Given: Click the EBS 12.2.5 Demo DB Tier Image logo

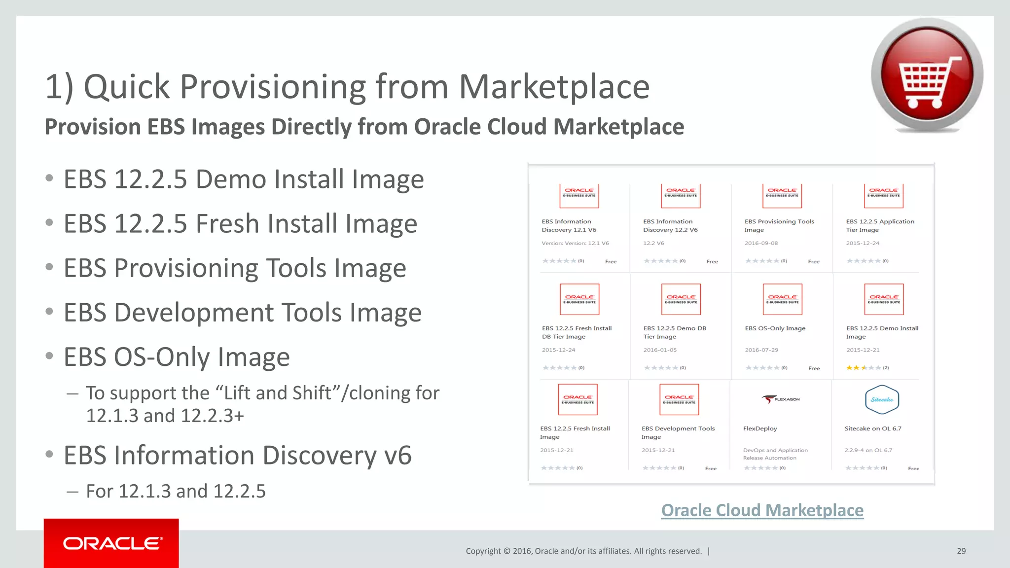Looking at the screenshot, I should pos(681,299).
